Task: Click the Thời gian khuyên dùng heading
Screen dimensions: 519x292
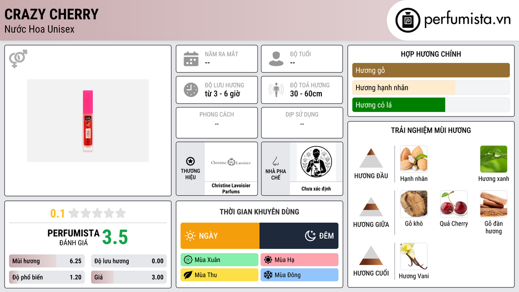Action: 259,211
